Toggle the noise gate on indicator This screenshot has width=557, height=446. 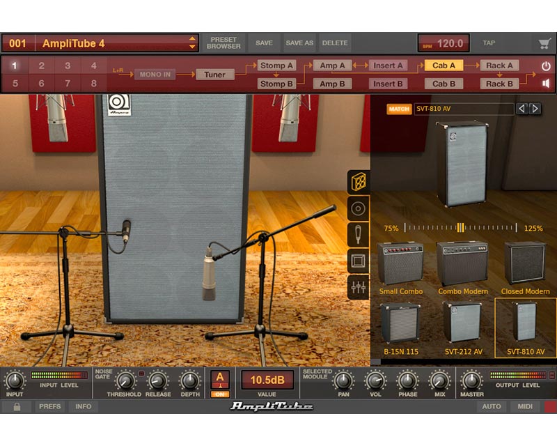tap(141, 374)
